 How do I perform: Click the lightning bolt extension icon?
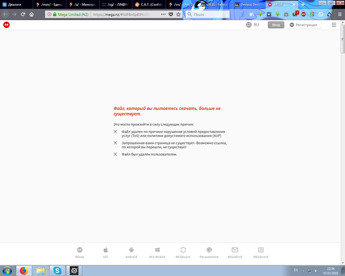click(329, 14)
